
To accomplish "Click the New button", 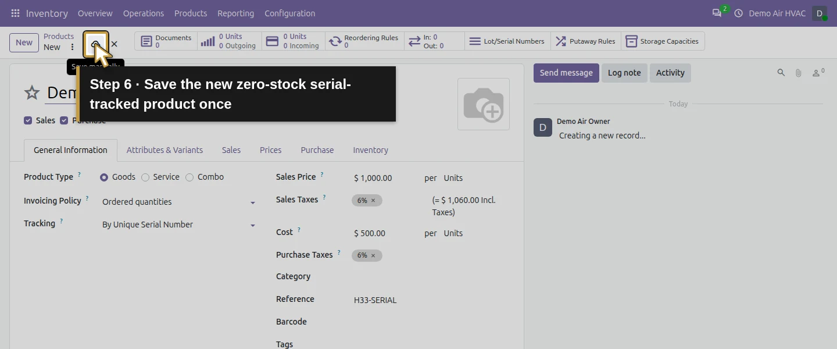I will pyautogui.click(x=24, y=42).
